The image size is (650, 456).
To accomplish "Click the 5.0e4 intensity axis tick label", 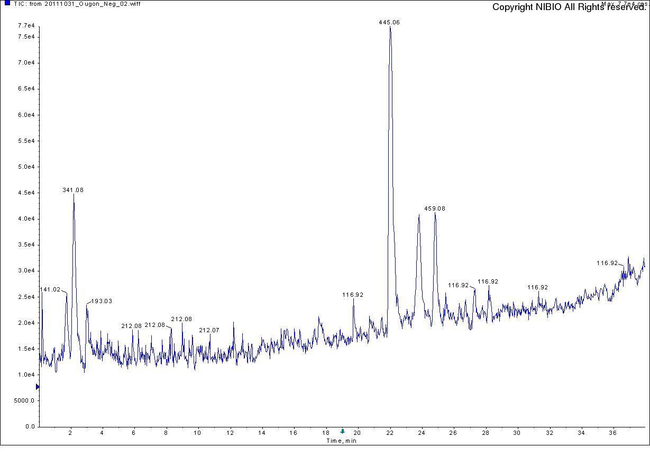I will click(26, 167).
